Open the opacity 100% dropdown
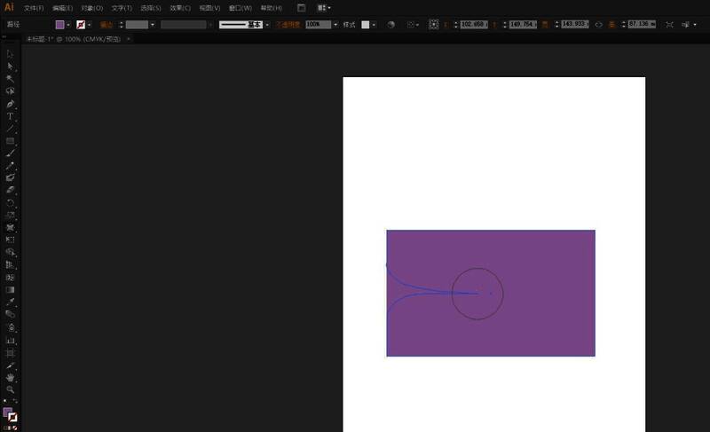Viewport: 710px width, 432px height. point(335,25)
